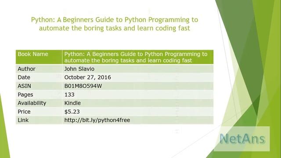This screenshot has height=158, width=281.
Task: Open the http://bit.ly/python4free link
Action: [97, 120]
